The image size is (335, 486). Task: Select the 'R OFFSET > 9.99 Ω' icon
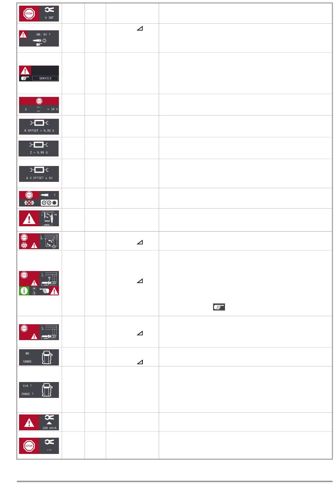point(39,127)
